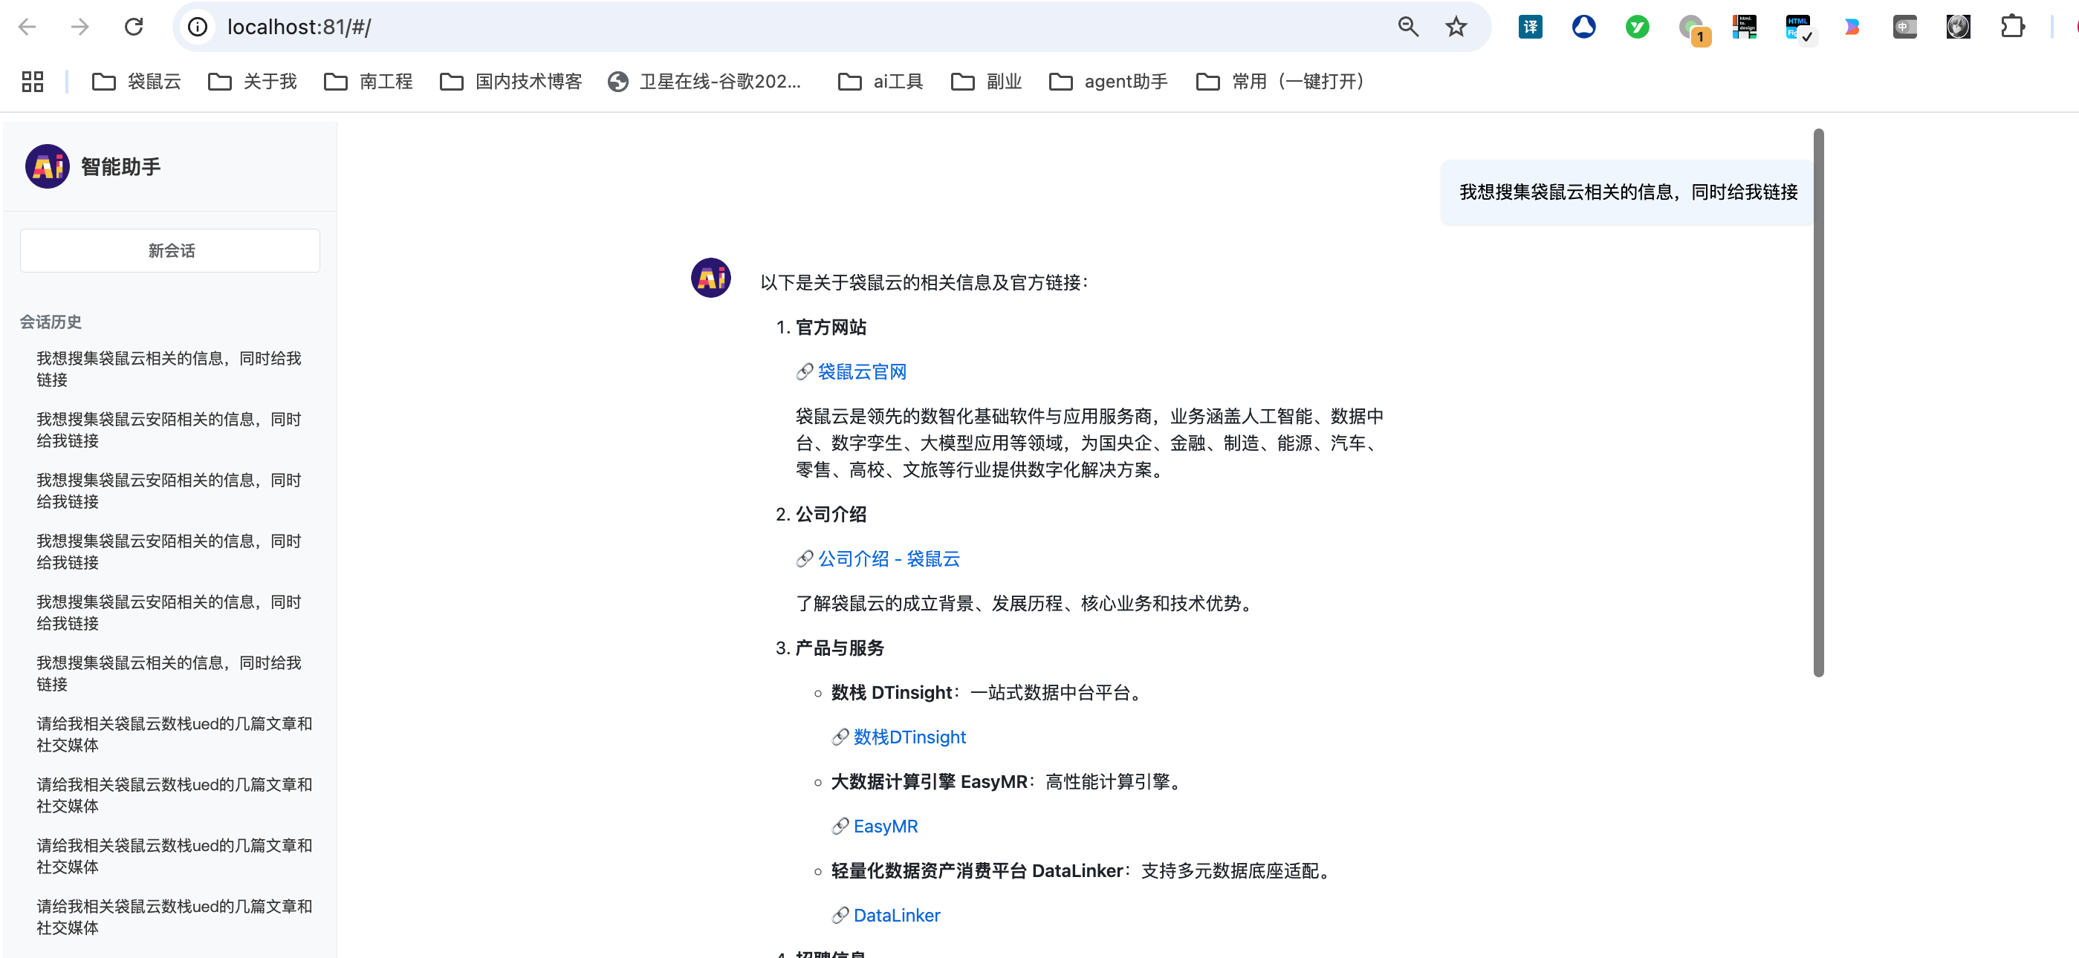
Task: Open the translate extension icon
Action: [1530, 27]
